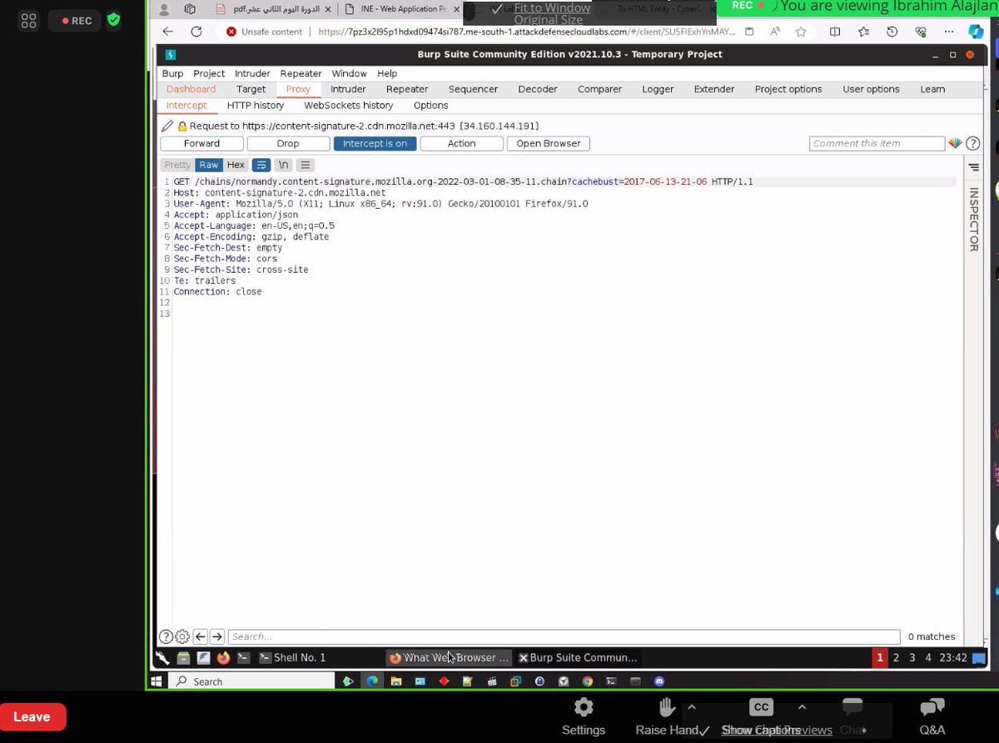Forward the intercepted request
This screenshot has width=999, height=743.
click(x=201, y=142)
